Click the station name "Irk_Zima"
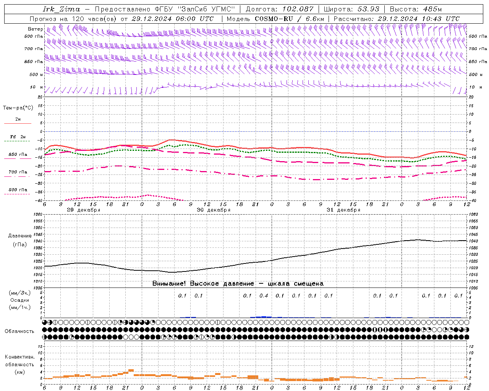The height and width of the screenshot is (391, 489). (x=62, y=9)
